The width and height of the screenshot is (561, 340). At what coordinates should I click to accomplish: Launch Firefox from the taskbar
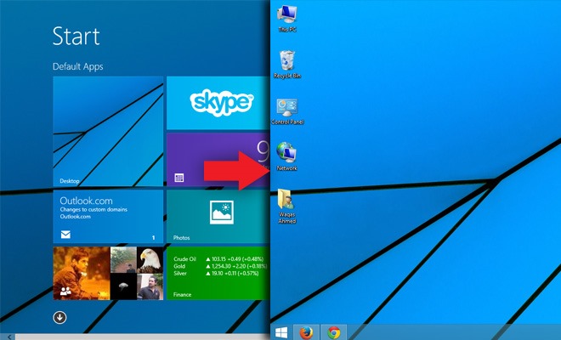coord(306,332)
